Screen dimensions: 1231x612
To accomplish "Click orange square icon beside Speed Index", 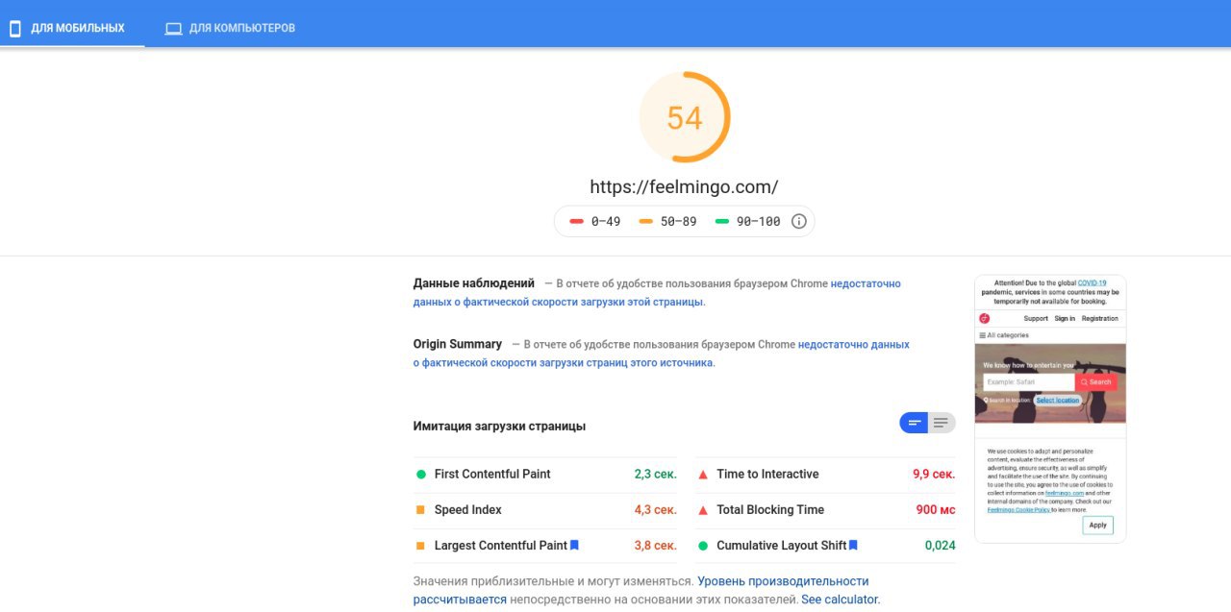I will point(420,509).
